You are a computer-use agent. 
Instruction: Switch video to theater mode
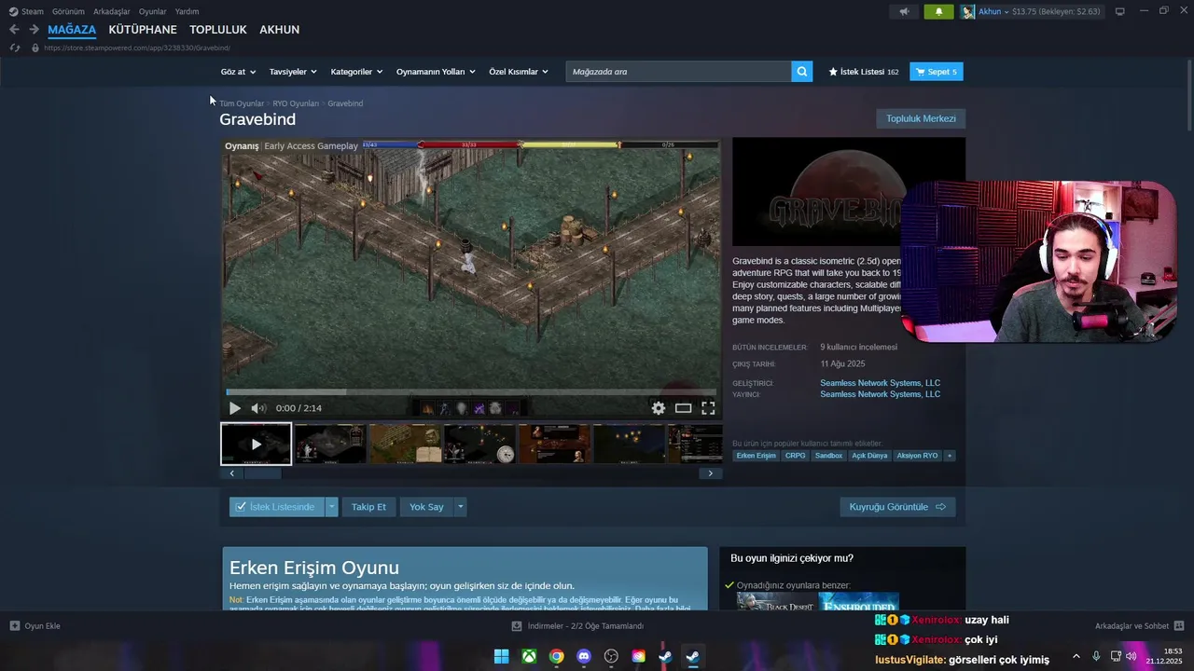(x=684, y=408)
